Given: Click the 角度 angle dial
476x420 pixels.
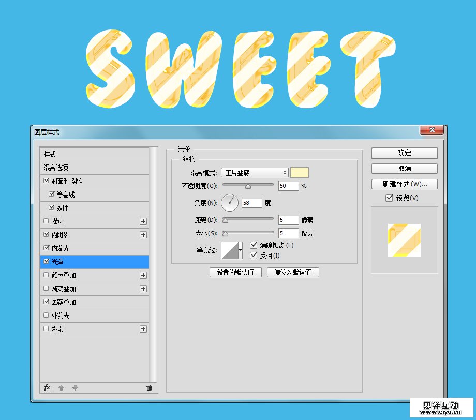Looking at the screenshot, I should [x=230, y=203].
